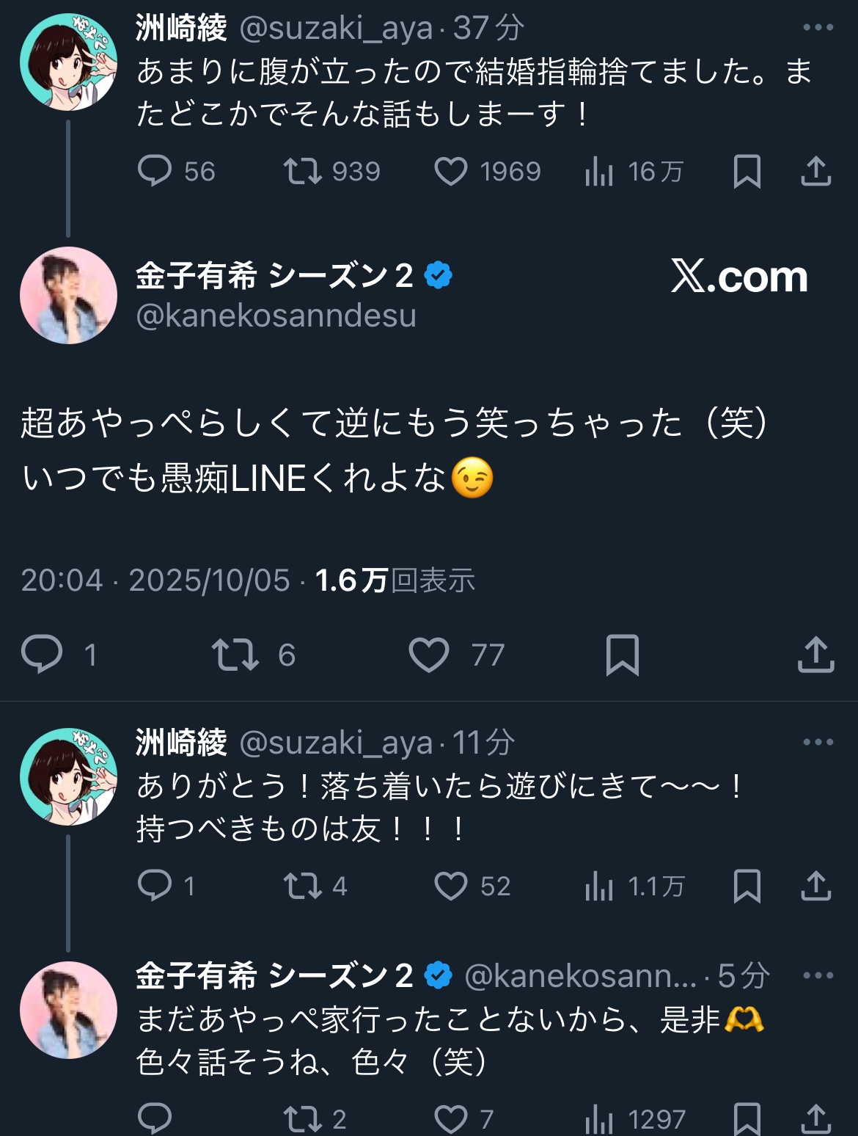Repost the main tweet with 6 reposts

(x=235, y=654)
